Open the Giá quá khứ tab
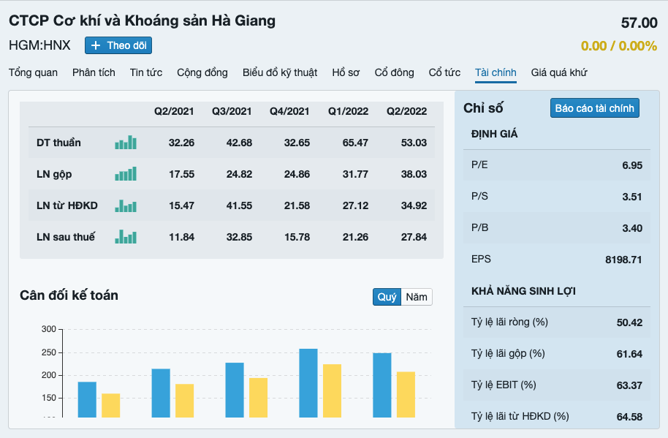Viewport: 668px width, 438px height. (559, 73)
